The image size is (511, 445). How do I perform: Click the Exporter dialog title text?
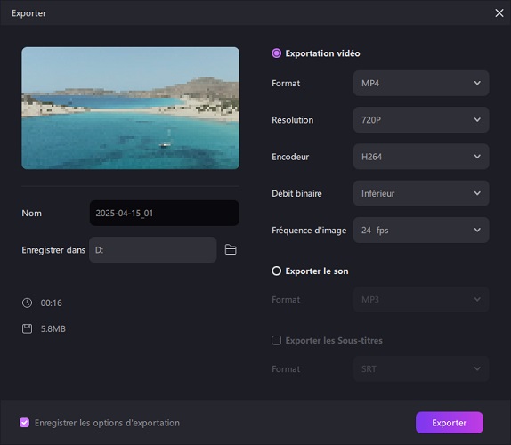[x=28, y=13]
